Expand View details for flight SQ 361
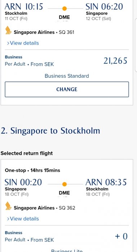Viewport: 137px width, 252px height. [23, 43]
